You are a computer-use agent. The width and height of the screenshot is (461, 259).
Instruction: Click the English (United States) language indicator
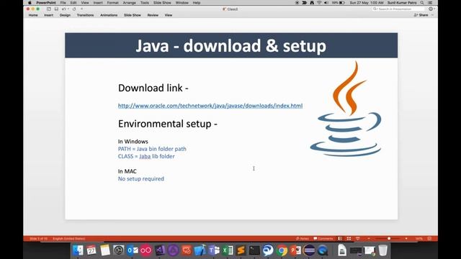pos(69,239)
